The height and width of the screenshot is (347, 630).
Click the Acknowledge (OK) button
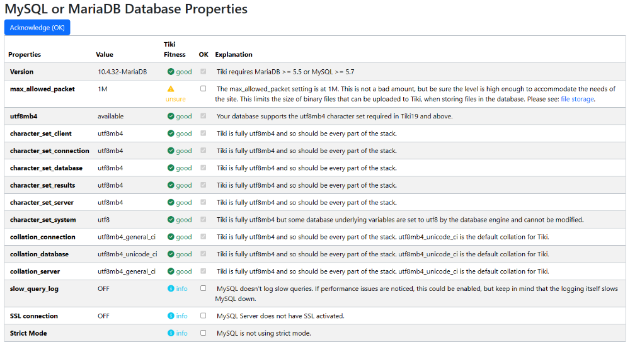coord(37,27)
